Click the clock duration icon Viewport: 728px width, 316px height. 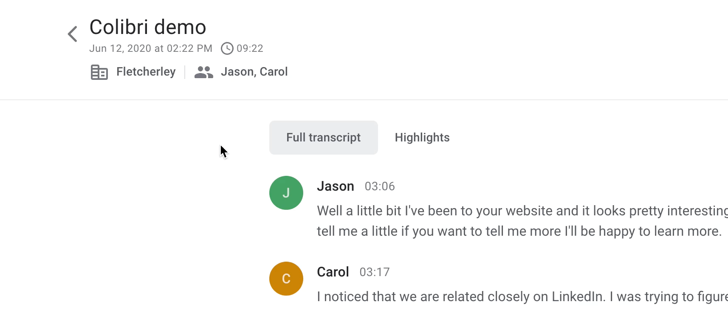pyautogui.click(x=227, y=48)
